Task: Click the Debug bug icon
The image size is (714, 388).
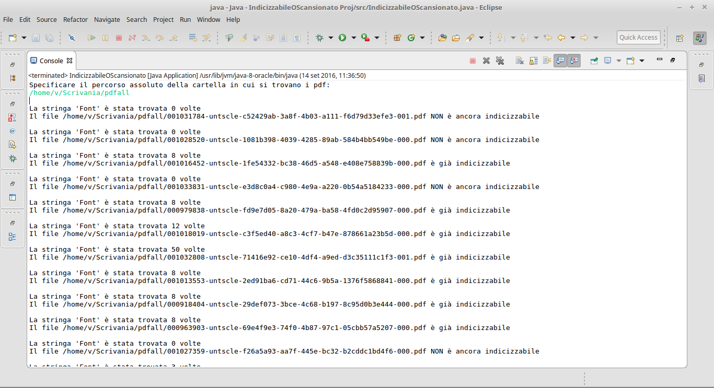Action: pyautogui.click(x=319, y=38)
